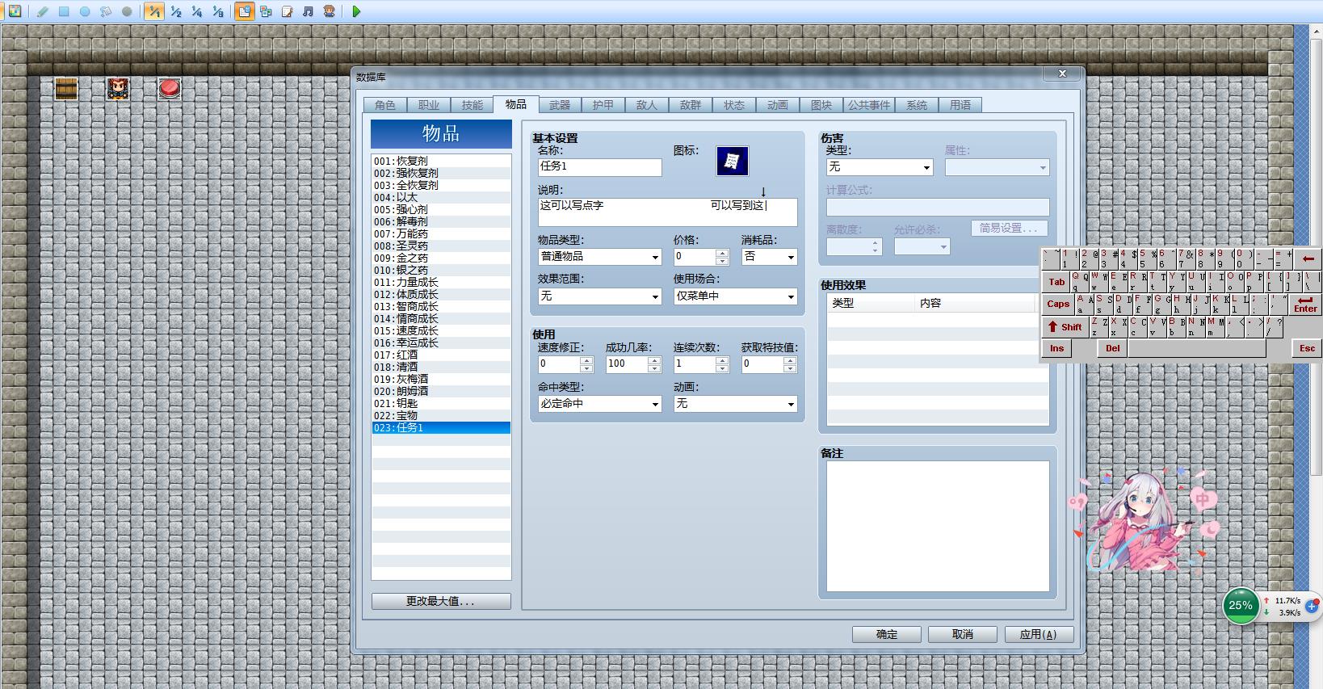
Task: Focus the 名称 input field
Action: point(599,167)
